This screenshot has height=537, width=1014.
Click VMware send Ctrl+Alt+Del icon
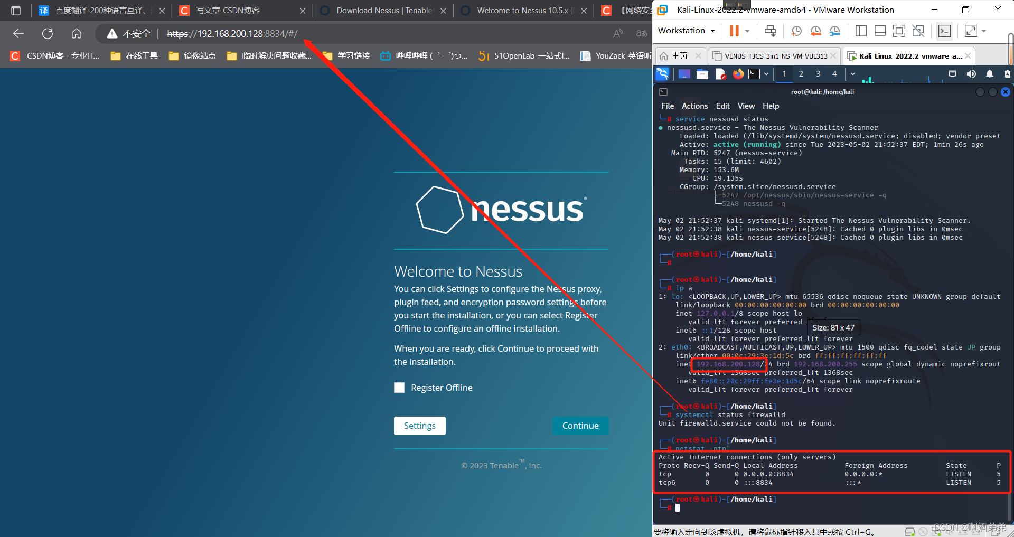[771, 31]
